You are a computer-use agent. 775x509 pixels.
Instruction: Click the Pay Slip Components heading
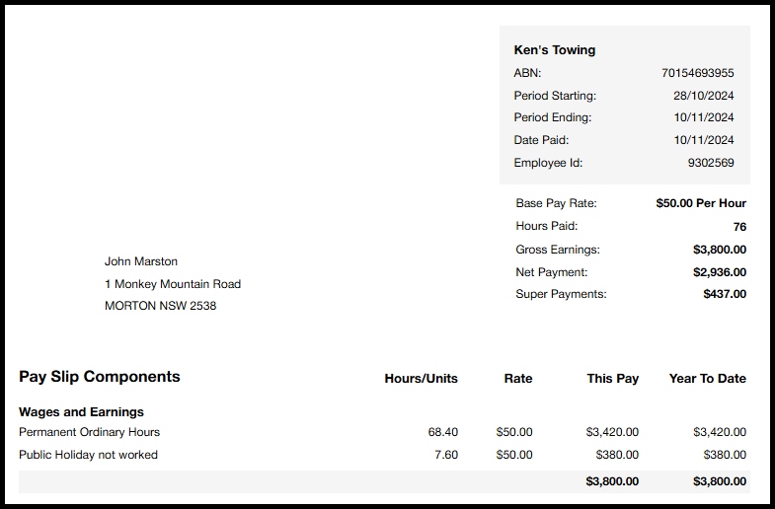[100, 377]
